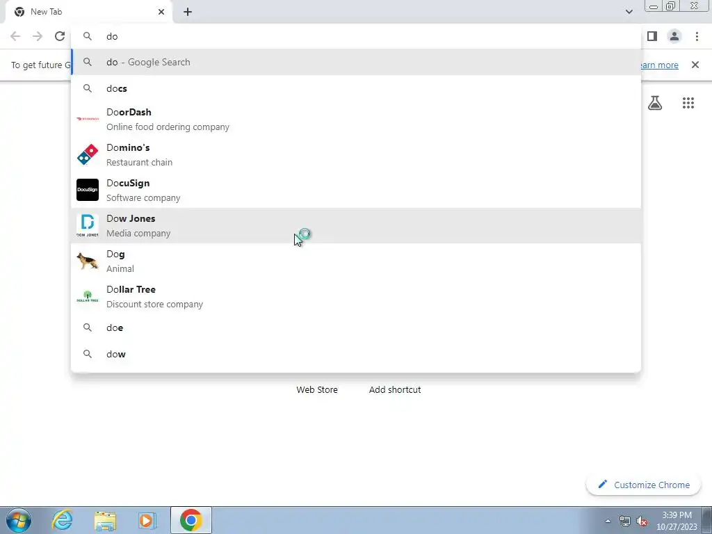Pick the 'dow' search suggestion

[356, 354]
